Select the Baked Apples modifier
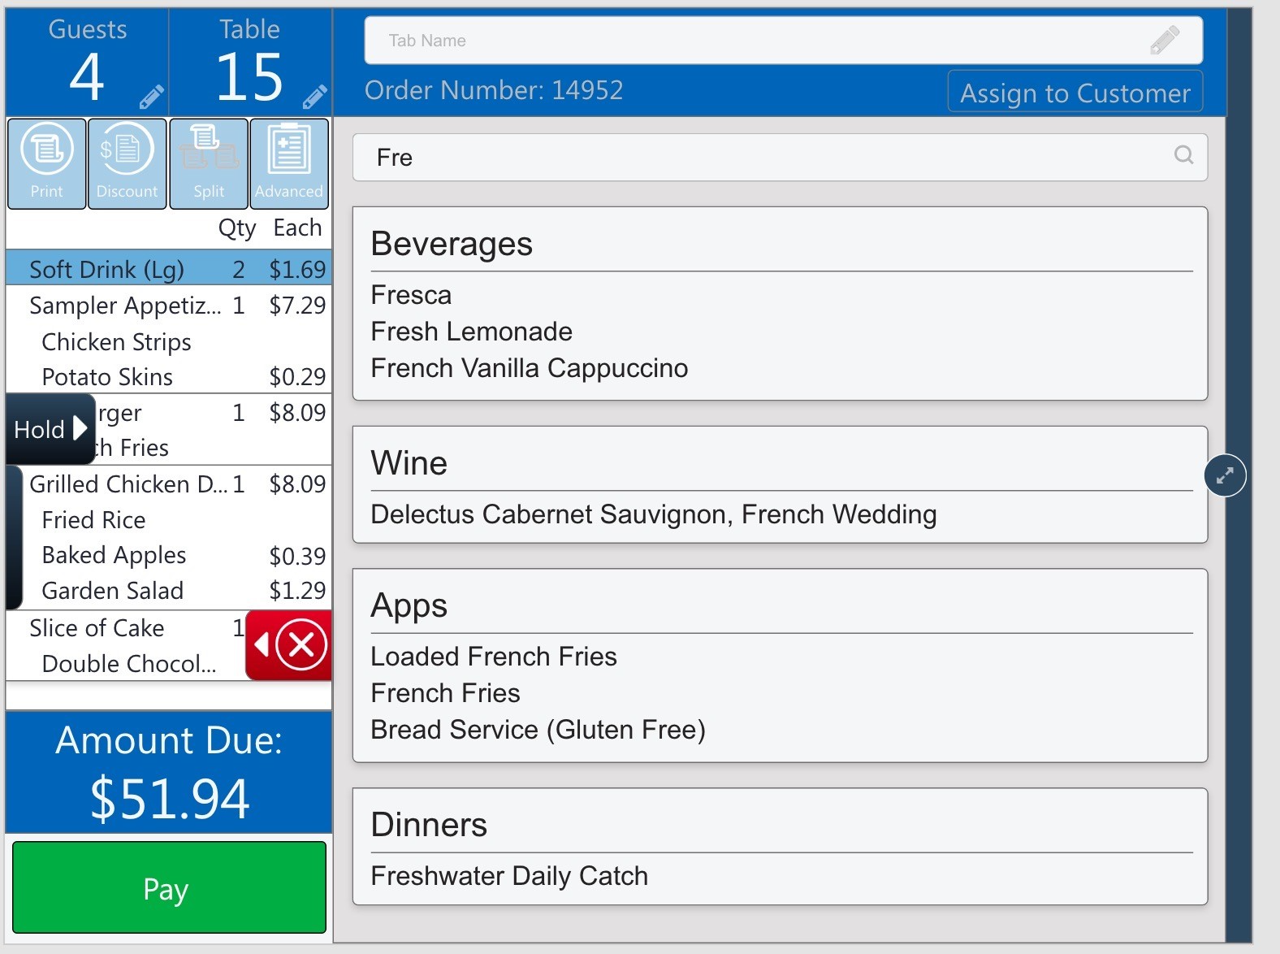 [114, 556]
